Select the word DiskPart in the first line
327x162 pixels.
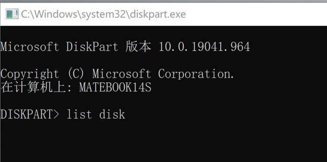(92, 47)
